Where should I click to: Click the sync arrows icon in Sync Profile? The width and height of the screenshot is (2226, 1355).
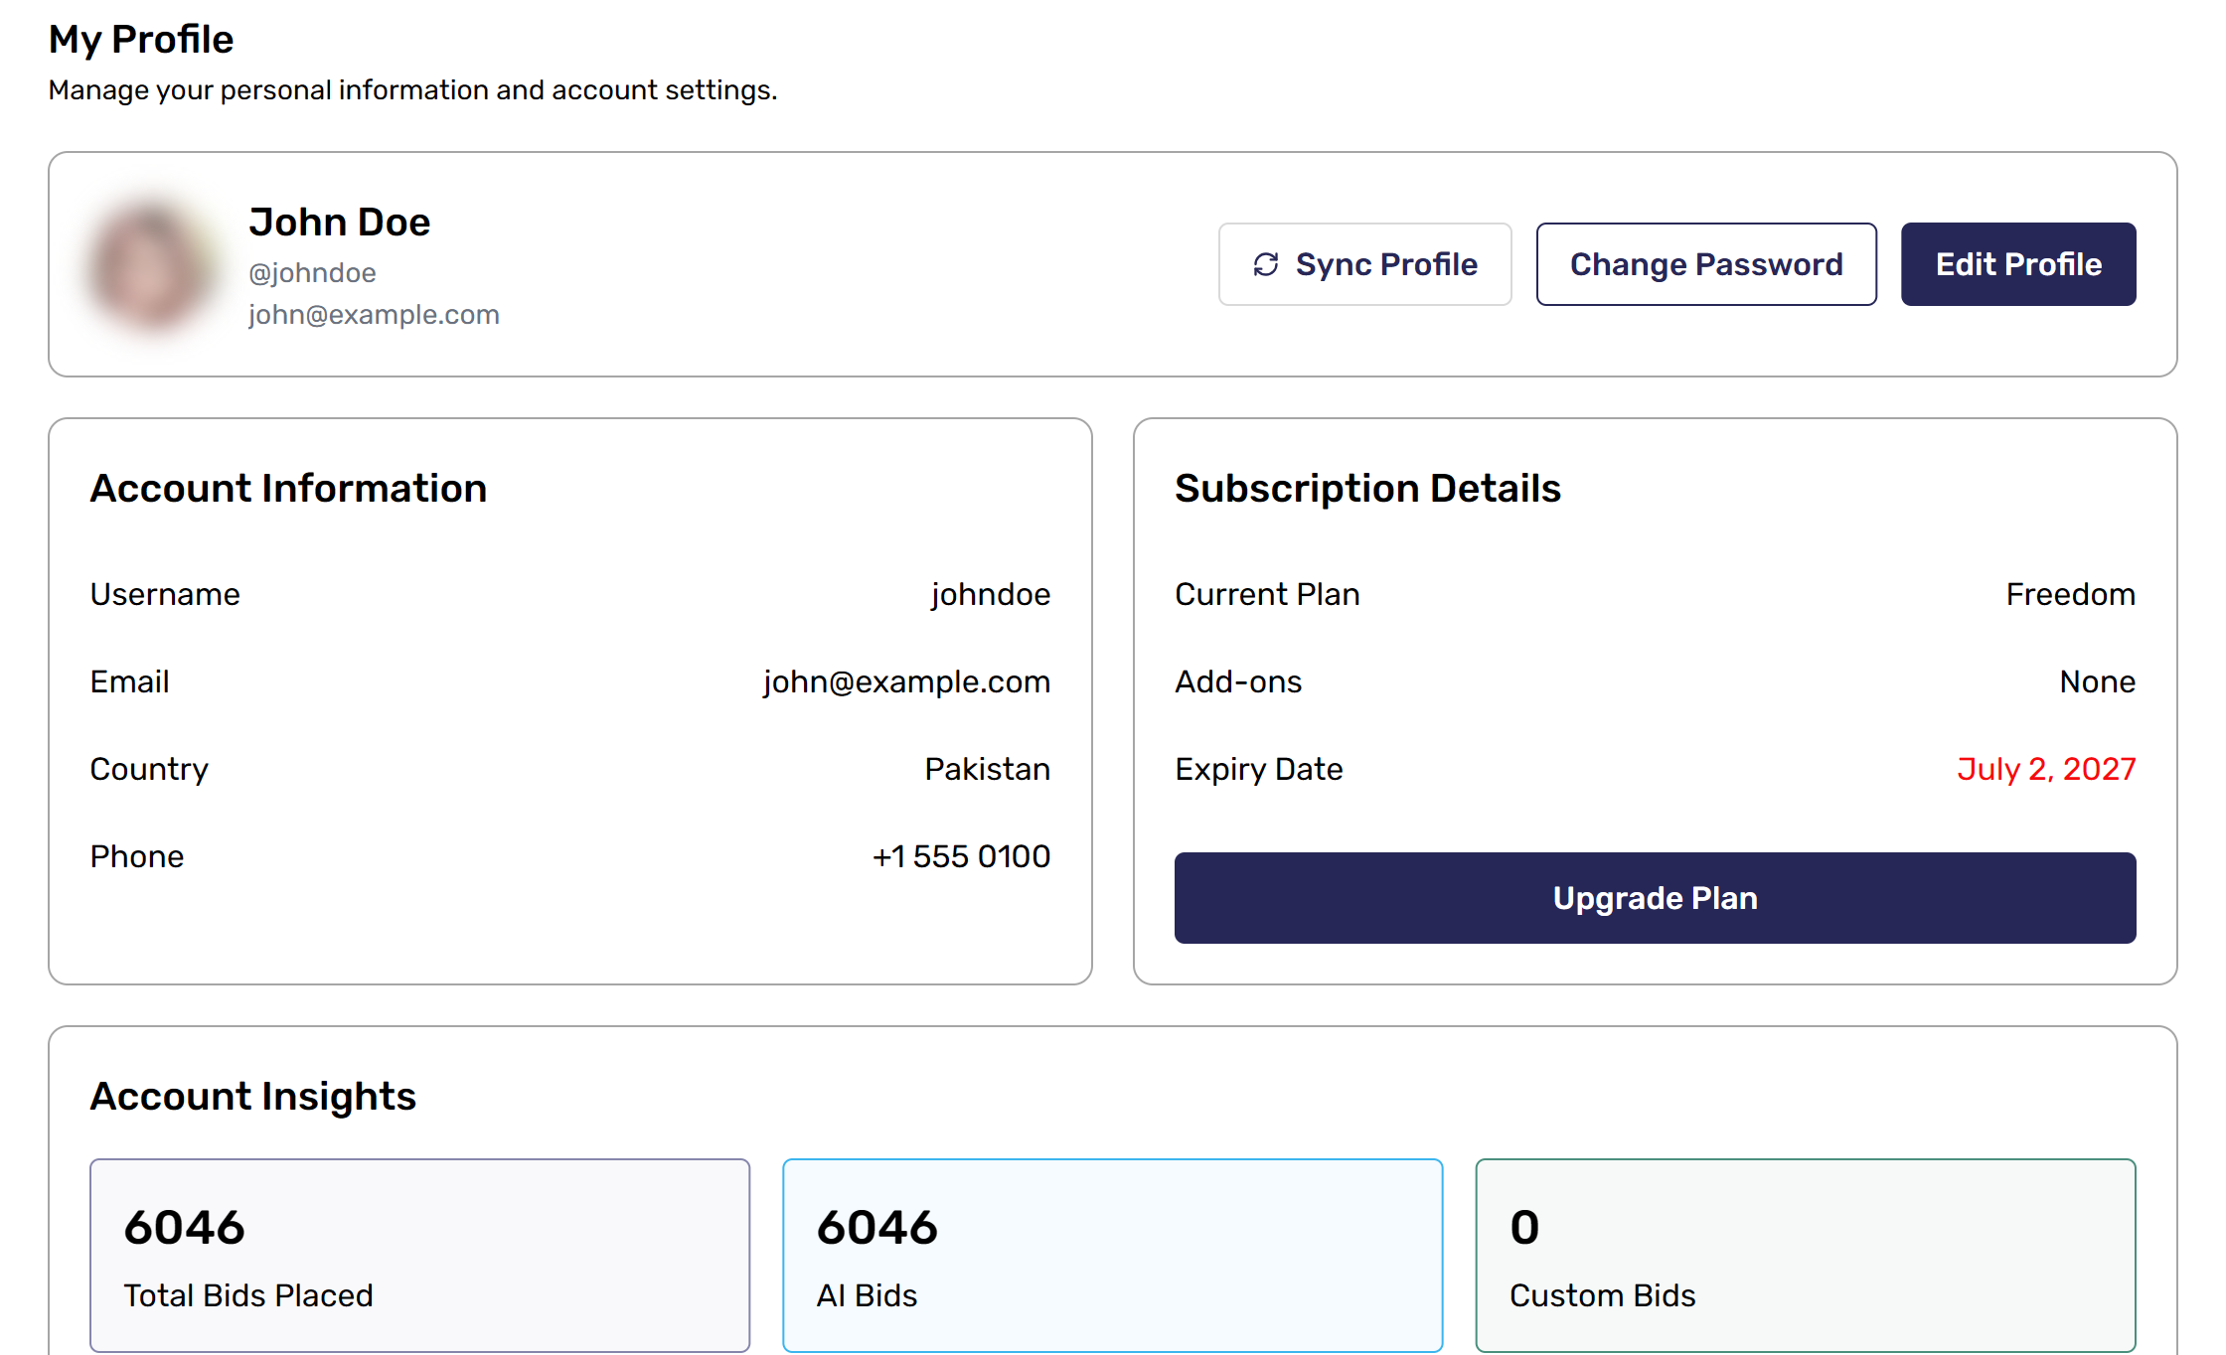click(x=1266, y=264)
